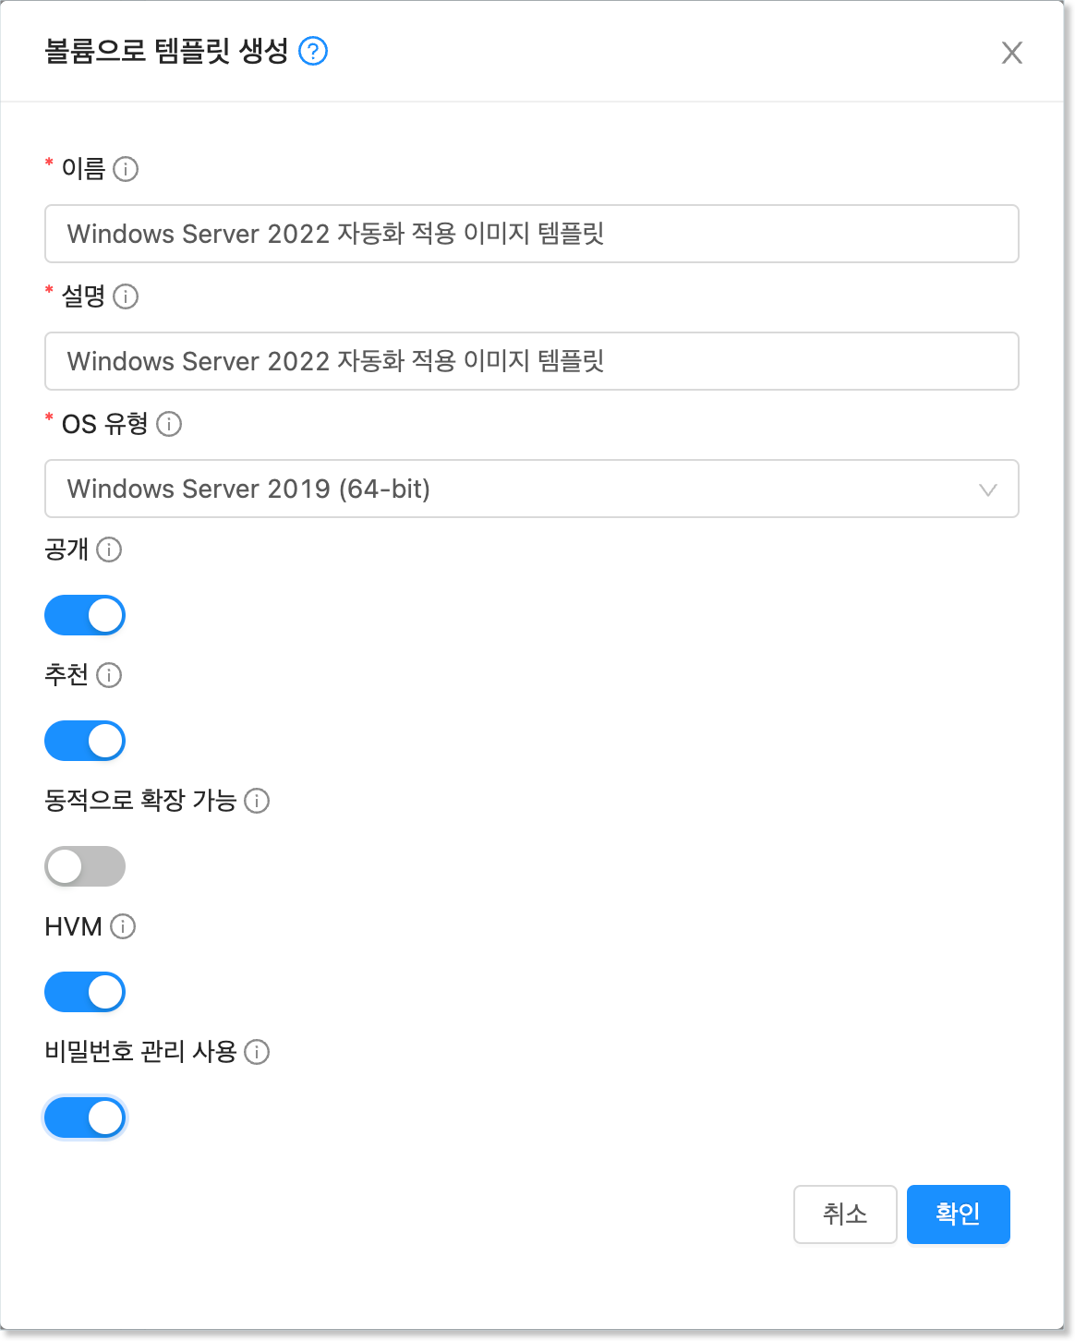Enable the 동적으로 확장 가능 toggle
1075x1341 pixels.
coord(85,866)
